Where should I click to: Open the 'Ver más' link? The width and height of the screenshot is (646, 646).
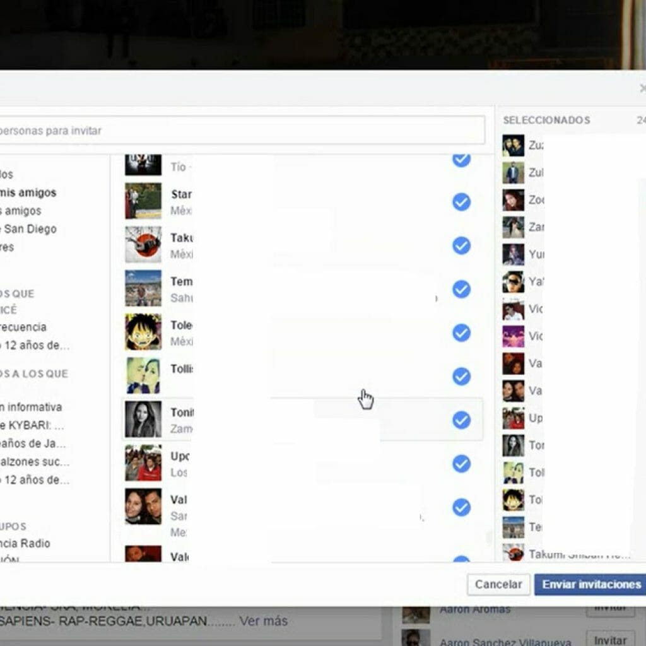coord(263,621)
